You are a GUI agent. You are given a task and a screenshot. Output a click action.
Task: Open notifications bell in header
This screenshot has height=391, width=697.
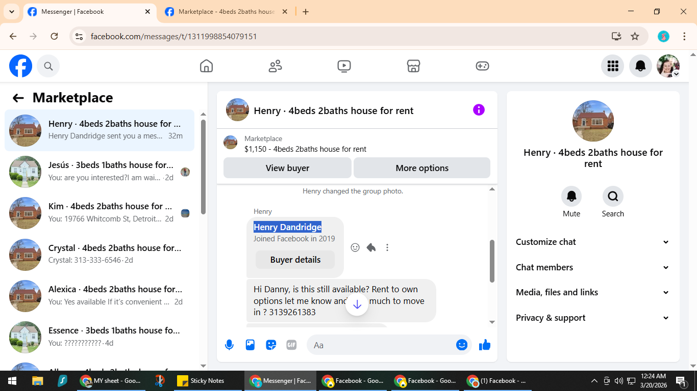(640, 66)
